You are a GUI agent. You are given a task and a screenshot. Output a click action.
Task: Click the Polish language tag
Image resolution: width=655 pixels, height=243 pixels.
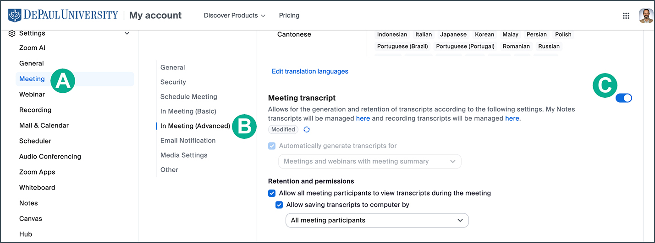563,34
